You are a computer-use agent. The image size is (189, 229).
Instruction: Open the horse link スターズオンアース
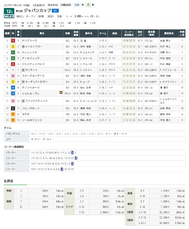33,76
